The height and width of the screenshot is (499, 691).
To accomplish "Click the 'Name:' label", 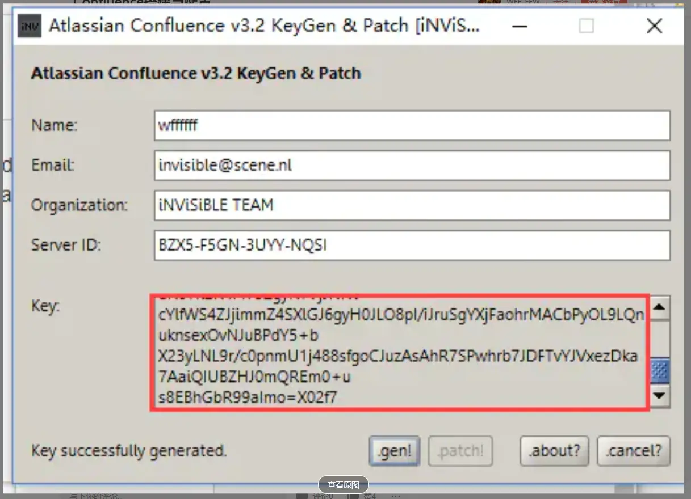I will click(54, 125).
